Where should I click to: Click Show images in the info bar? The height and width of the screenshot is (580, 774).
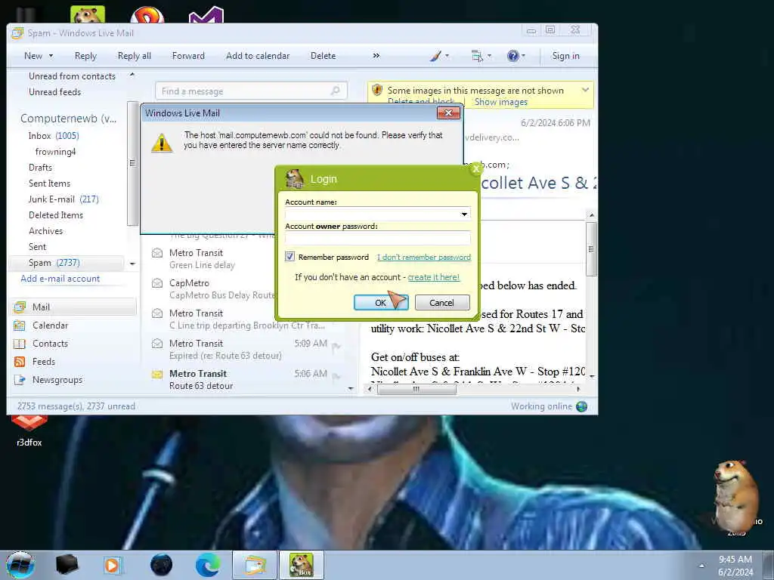click(500, 102)
